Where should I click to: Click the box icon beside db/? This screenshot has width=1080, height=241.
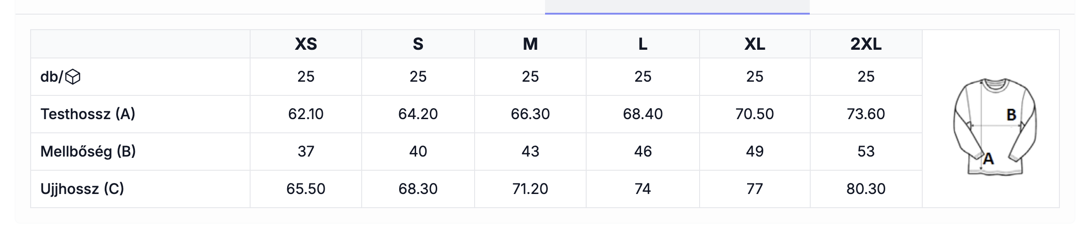[x=73, y=77]
